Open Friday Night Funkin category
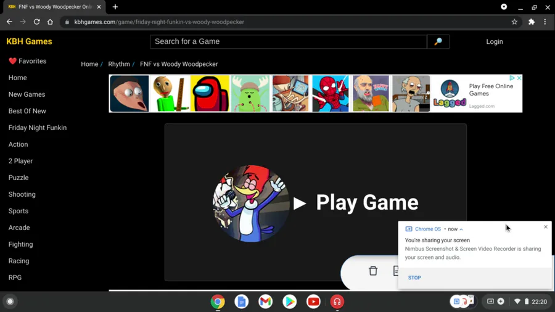 [38, 128]
